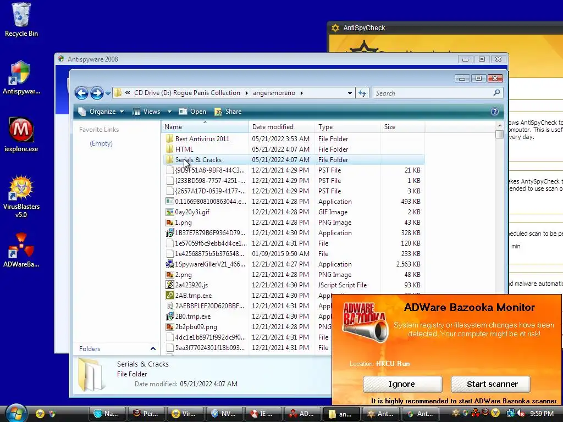Select the 1SpywareKillerV21 application file
563x422 pixels.
point(209,264)
